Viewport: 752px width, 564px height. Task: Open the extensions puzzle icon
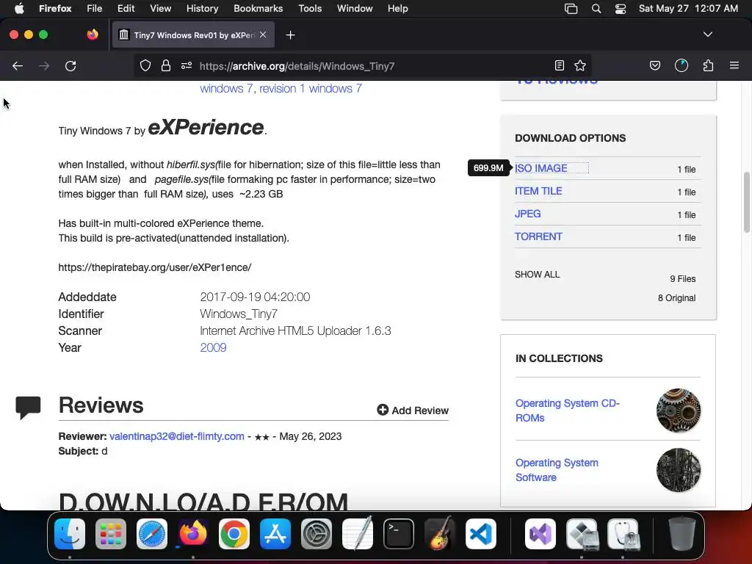click(708, 65)
